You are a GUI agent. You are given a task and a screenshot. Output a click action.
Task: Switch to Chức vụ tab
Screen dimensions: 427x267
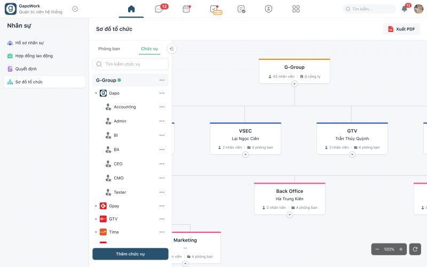(x=149, y=49)
